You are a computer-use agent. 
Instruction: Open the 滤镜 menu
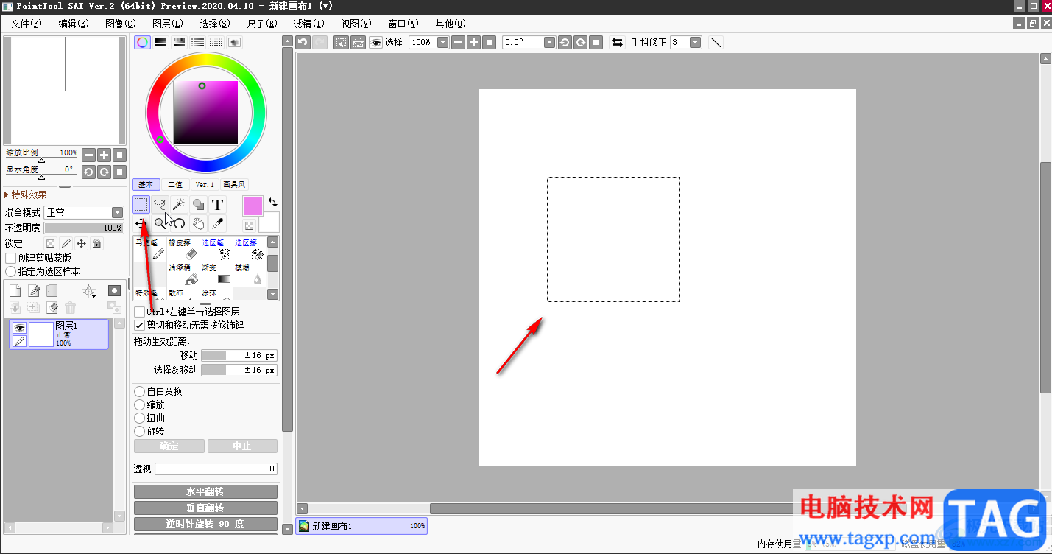(x=309, y=24)
